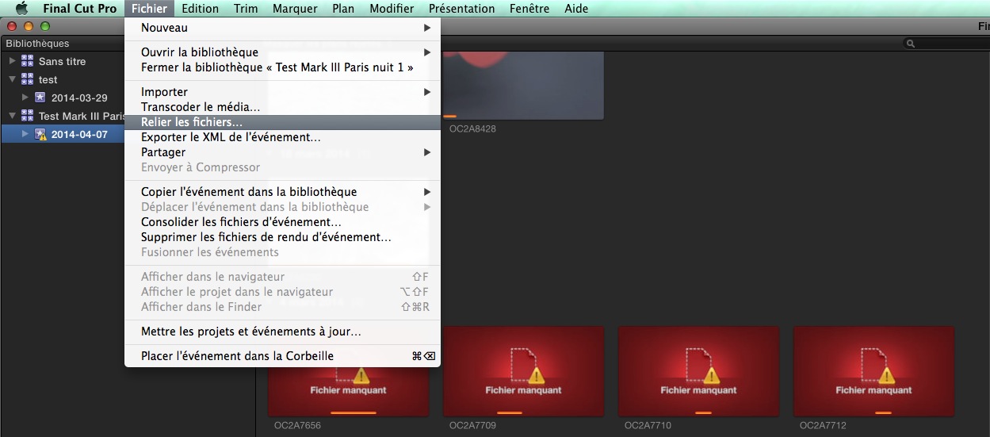Expand the 2014-04-07 event
The width and height of the screenshot is (990, 437).
[x=25, y=134]
